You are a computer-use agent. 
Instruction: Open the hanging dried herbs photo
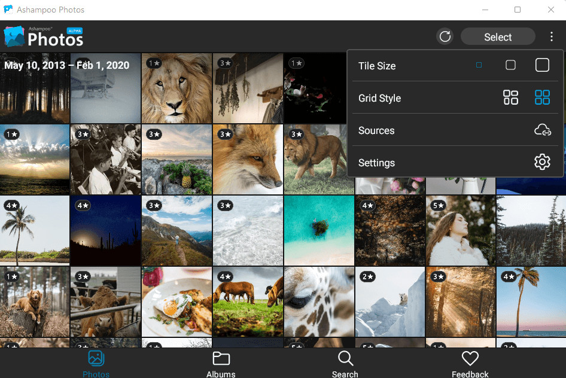click(248, 89)
